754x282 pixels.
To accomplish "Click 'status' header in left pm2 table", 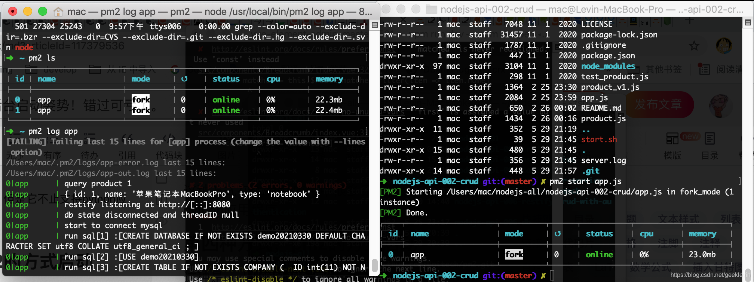I will tap(226, 79).
